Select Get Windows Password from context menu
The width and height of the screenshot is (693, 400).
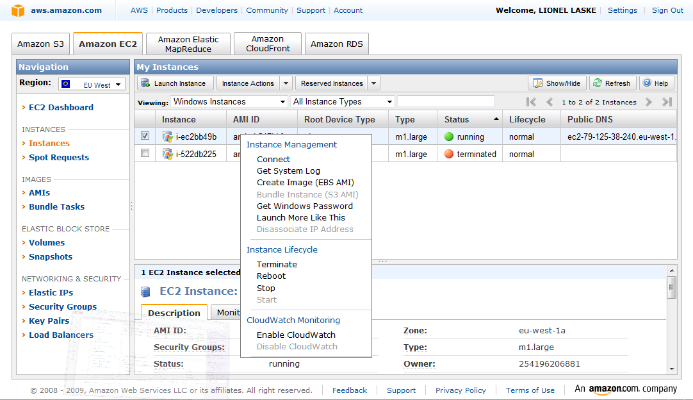[304, 206]
